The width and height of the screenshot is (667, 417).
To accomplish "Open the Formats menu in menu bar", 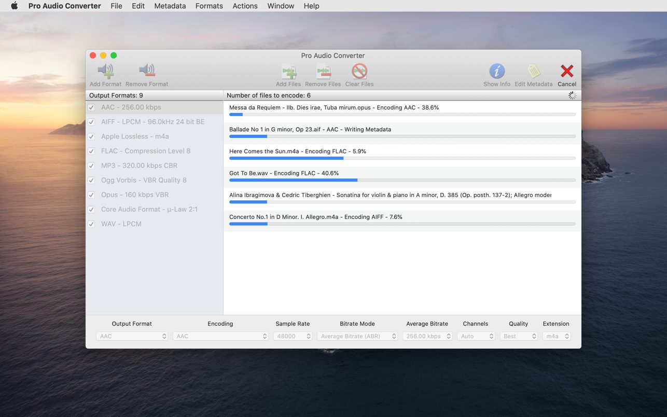I will 209,6.
